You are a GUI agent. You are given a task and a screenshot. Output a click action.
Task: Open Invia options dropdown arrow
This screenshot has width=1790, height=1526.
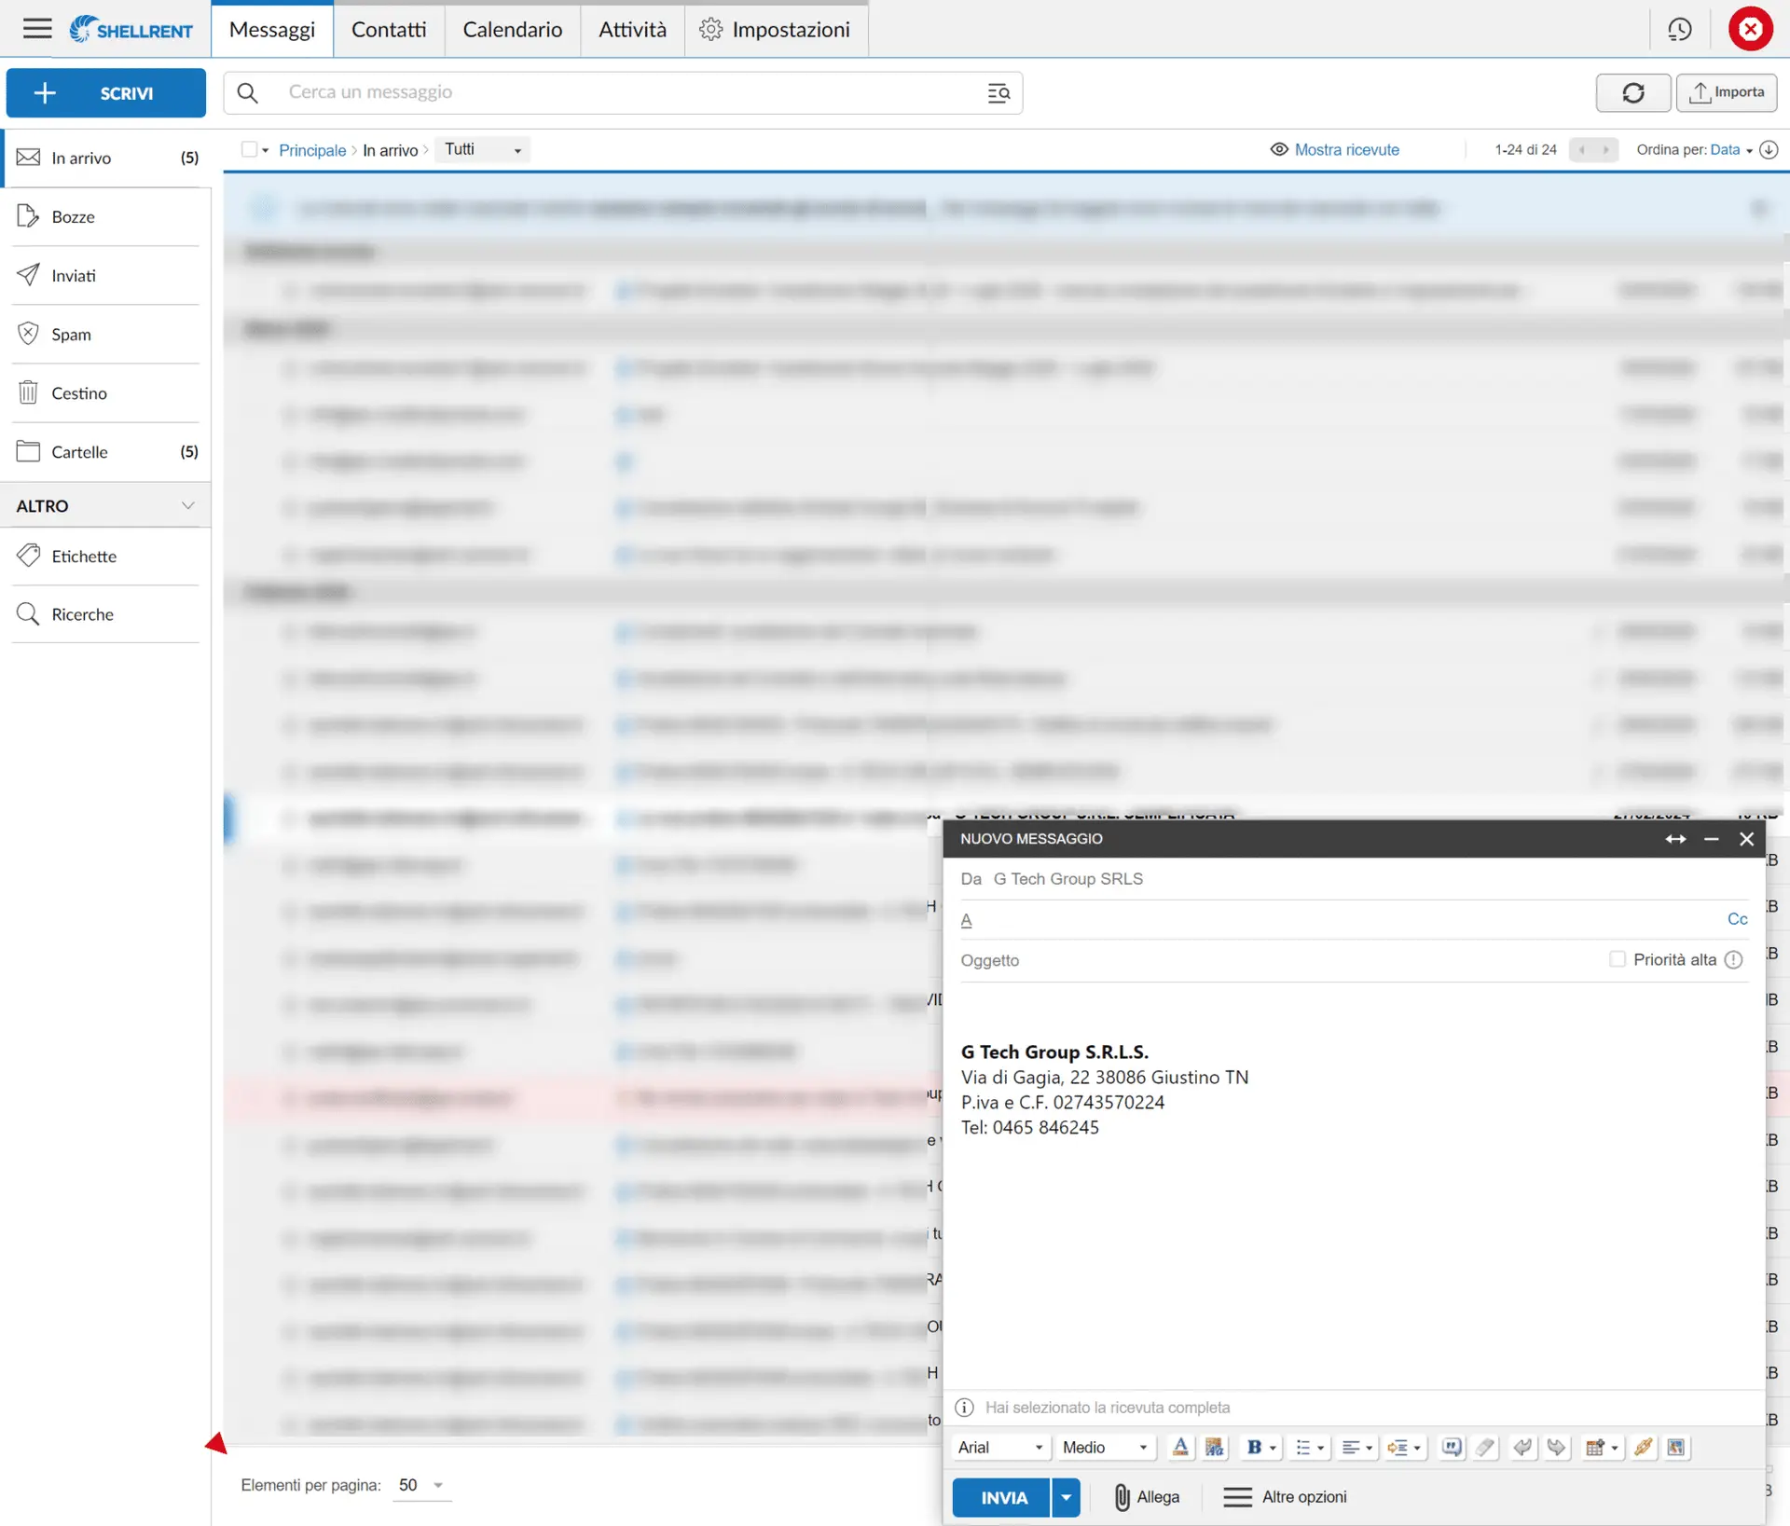click(1066, 1497)
